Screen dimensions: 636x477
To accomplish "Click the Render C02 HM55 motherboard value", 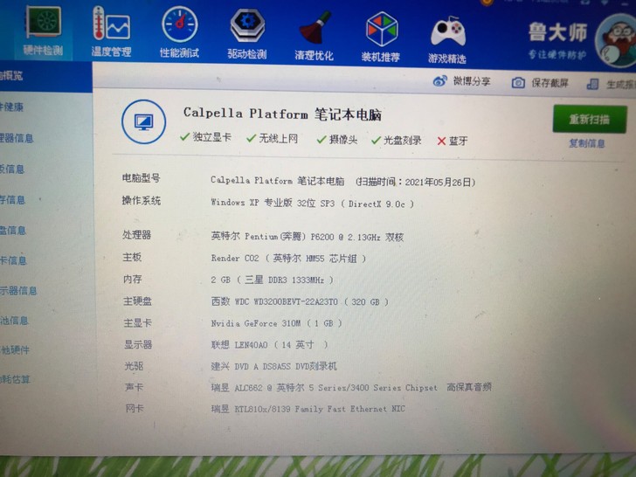I will pos(288,258).
